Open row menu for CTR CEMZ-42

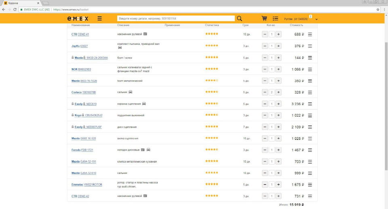coord(310,196)
